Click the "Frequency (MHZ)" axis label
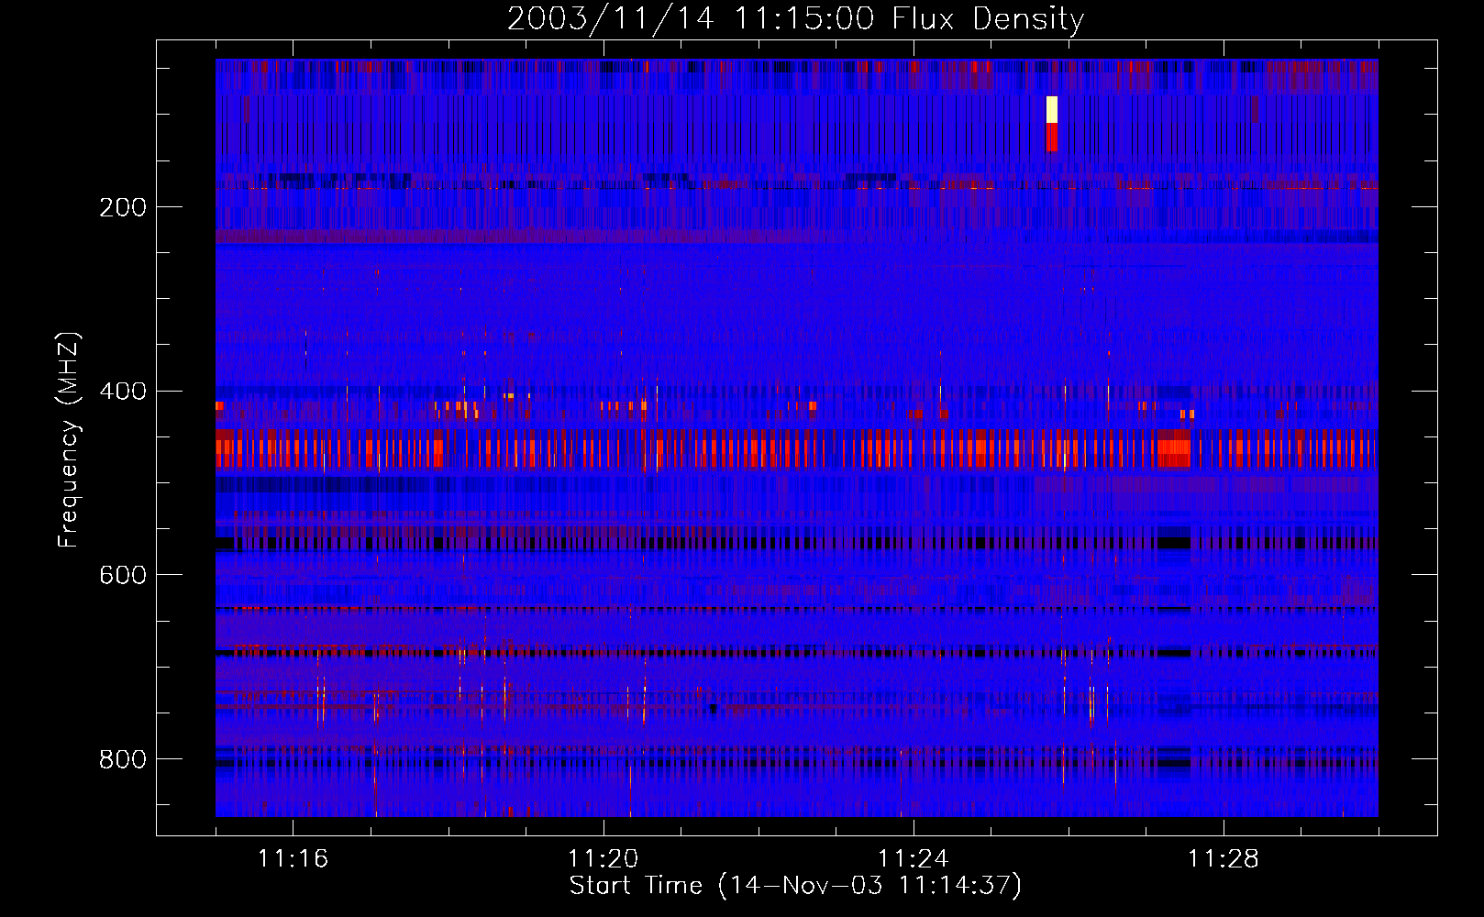This screenshot has width=1484, height=917. click(69, 440)
